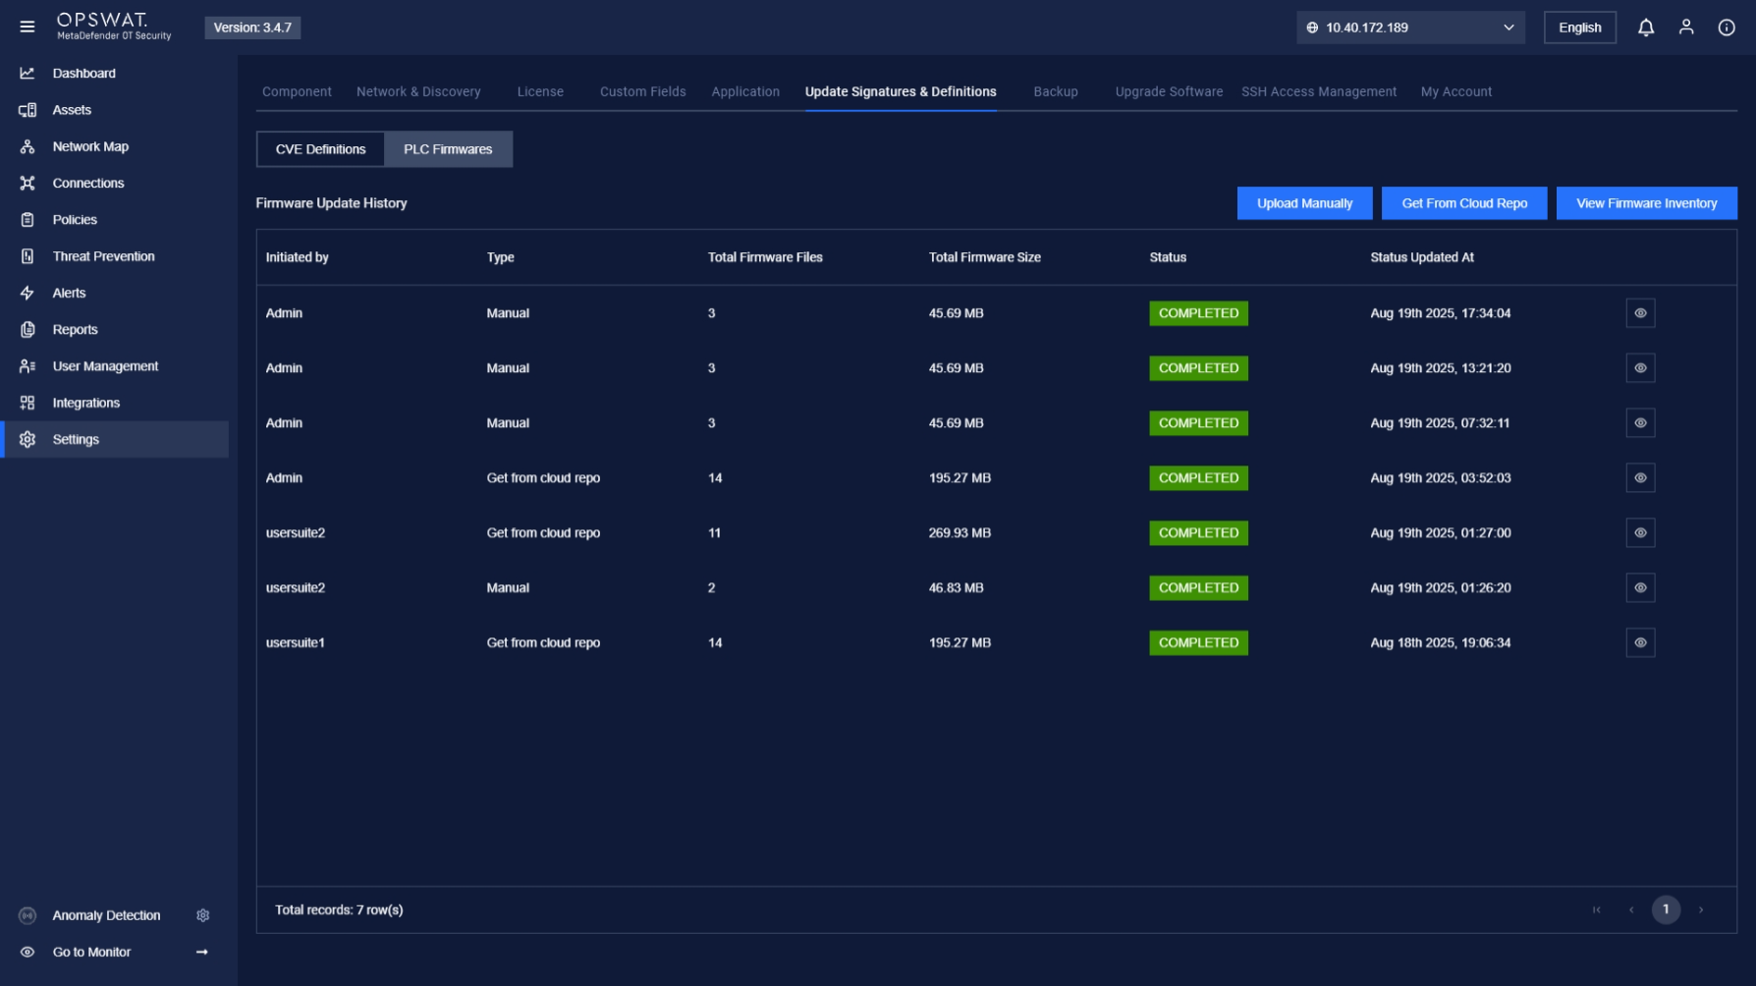Screen dimensions: 1756x986
Task: View details for the 01:27:00 update
Action: [1640, 533]
